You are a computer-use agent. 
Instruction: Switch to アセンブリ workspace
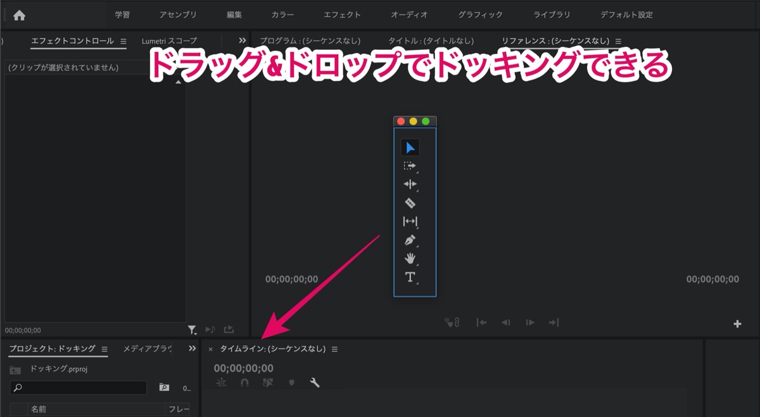click(x=178, y=15)
